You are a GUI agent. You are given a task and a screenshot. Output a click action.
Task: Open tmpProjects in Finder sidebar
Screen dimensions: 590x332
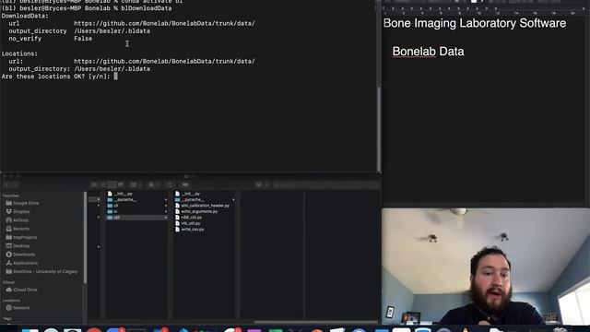pyautogui.click(x=22, y=238)
